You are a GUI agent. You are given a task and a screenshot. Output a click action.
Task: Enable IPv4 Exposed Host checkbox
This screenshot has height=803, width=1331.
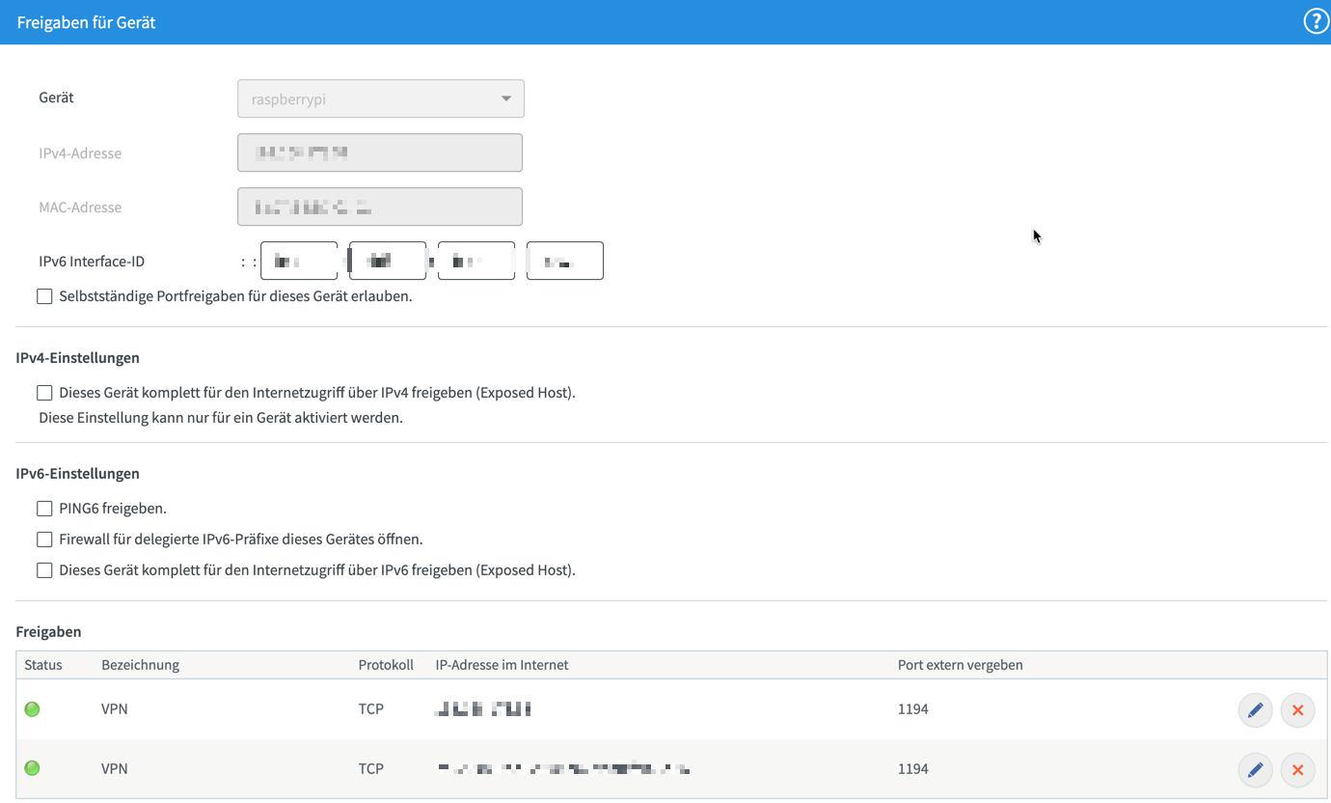[x=44, y=393]
